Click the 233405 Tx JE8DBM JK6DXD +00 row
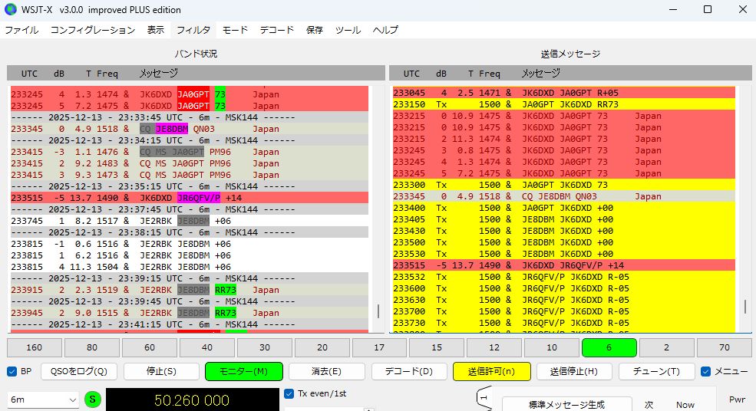This screenshot has height=411, width=756. [x=564, y=219]
